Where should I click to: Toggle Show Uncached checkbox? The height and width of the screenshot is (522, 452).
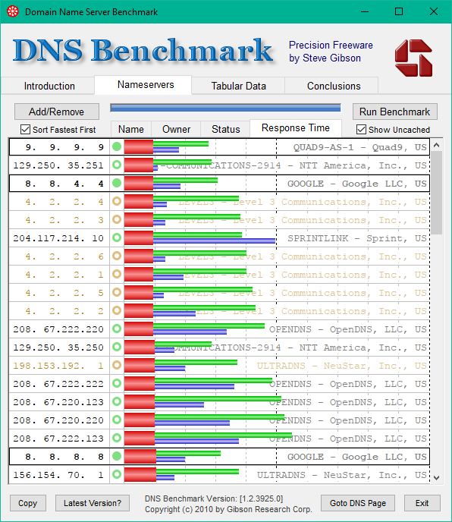click(x=361, y=130)
